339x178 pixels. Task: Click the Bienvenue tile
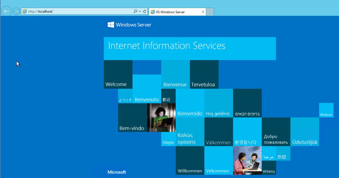tap(175, 74)
